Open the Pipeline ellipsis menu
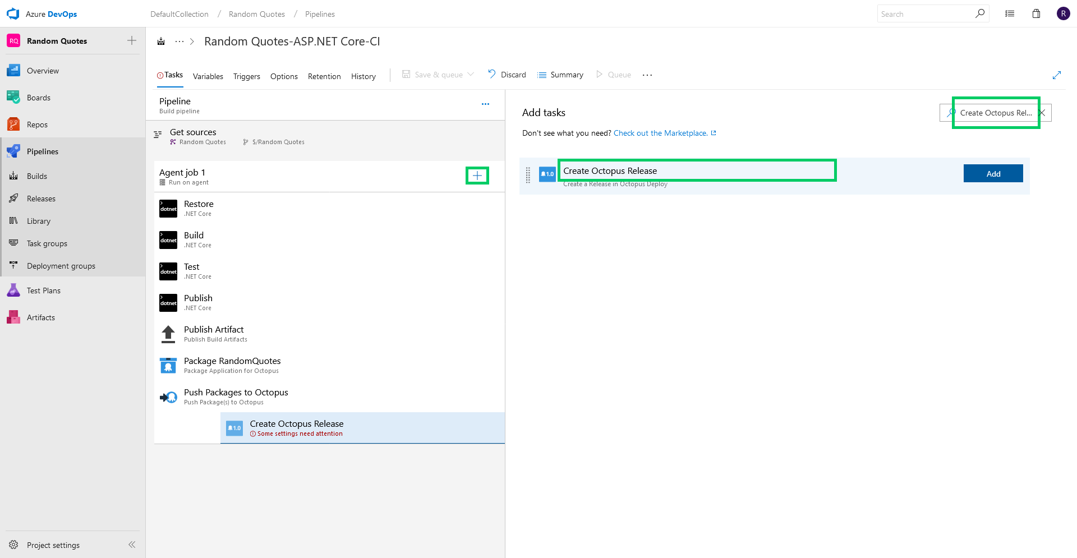This screenshot has width=1077, height=558. click(x=485, y=104)
